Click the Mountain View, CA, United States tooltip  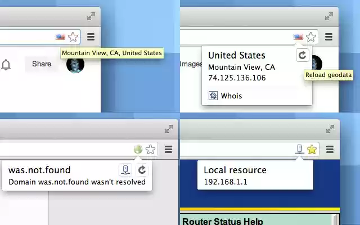112,53
